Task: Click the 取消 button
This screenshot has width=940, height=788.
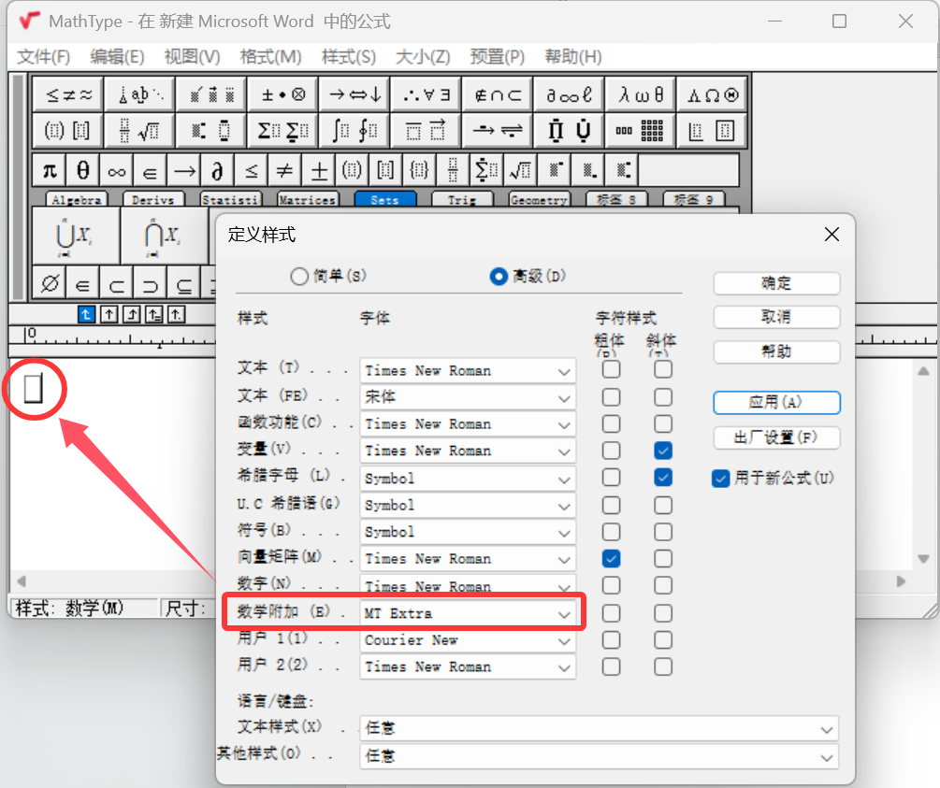Action: tap(776, 316)
